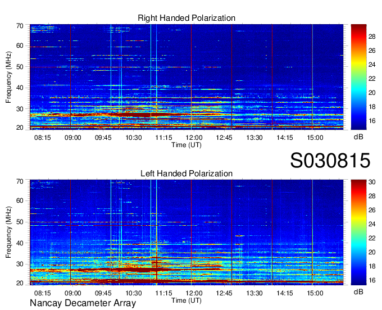Click 20 MHz tick on Right Handed frequency axis
Screen dimensions: 382x310
click(20, 127)
